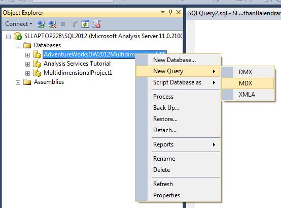Select the Assemblies tree label
The image size is (281, 208).
(49, 82)
